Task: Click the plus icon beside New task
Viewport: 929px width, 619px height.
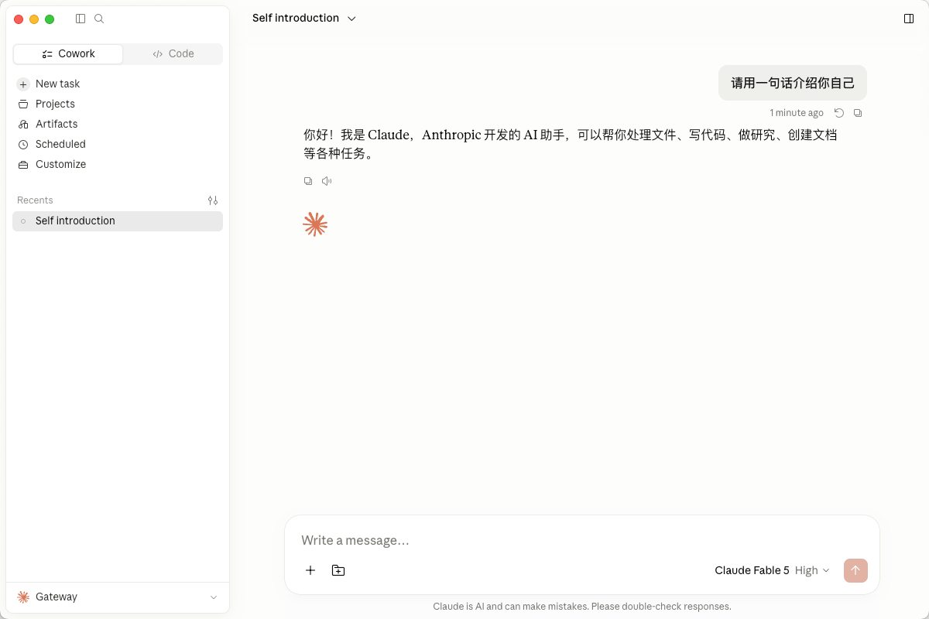Action: pos(23,84)
